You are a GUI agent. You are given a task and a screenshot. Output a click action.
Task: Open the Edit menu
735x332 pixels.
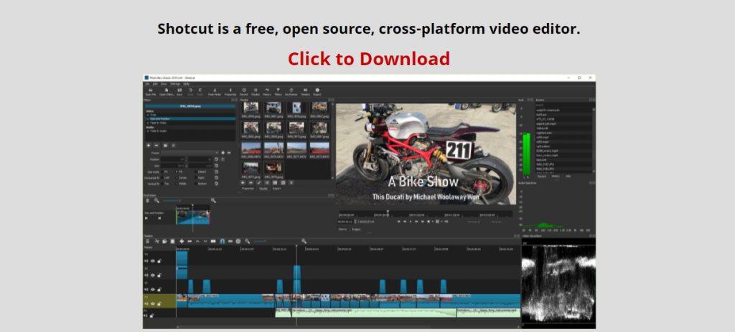(x=155, y=84)
